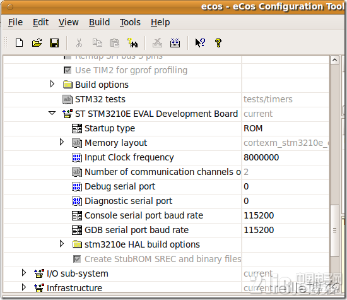Expand the Build options node

pyautogui.click(x=52, y=84)
